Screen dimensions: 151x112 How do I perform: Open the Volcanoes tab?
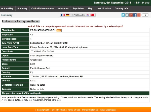(x=63, y=9)
